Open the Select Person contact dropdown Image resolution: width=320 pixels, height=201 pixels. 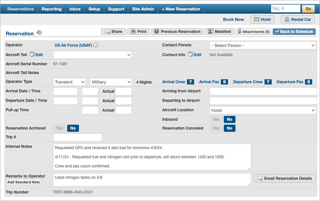[x=263, y=46]
